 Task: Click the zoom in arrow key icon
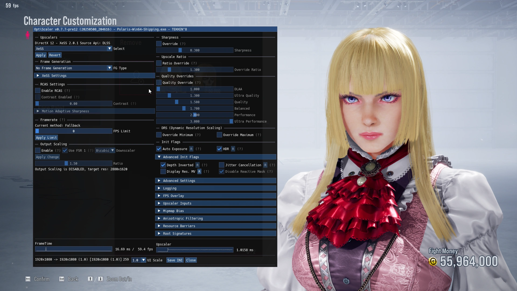click(100, 279)
